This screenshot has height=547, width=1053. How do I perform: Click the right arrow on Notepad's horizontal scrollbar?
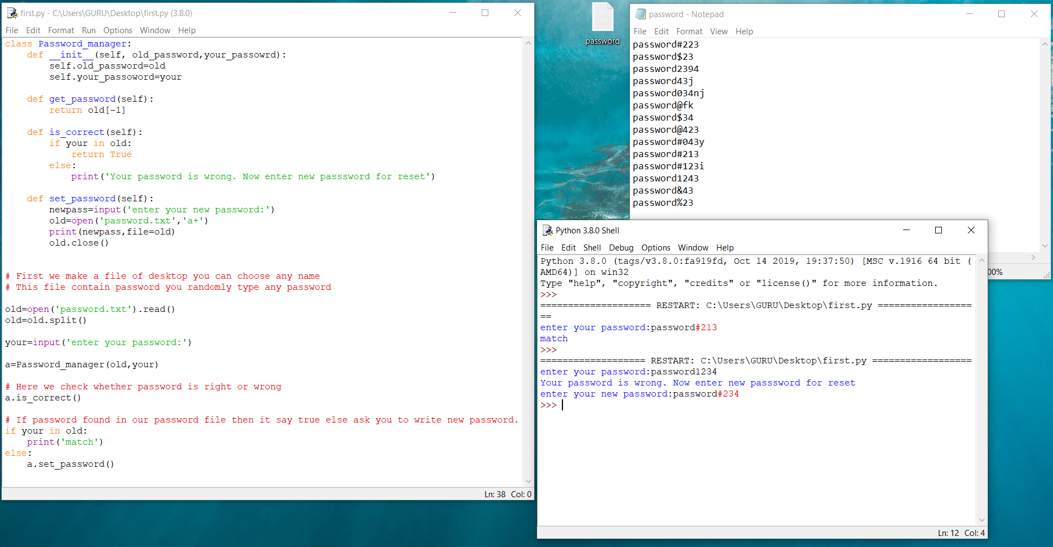click(1033, 257)
